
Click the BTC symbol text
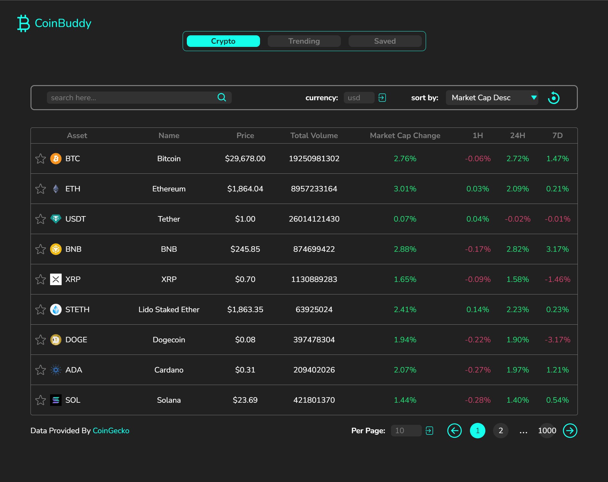(x=73, y=159)
